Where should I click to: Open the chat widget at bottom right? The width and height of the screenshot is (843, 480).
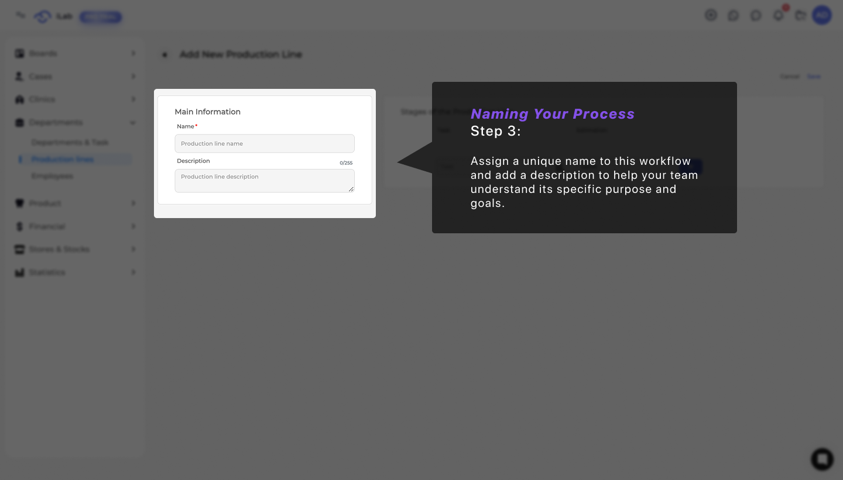[x=822, y=459]
